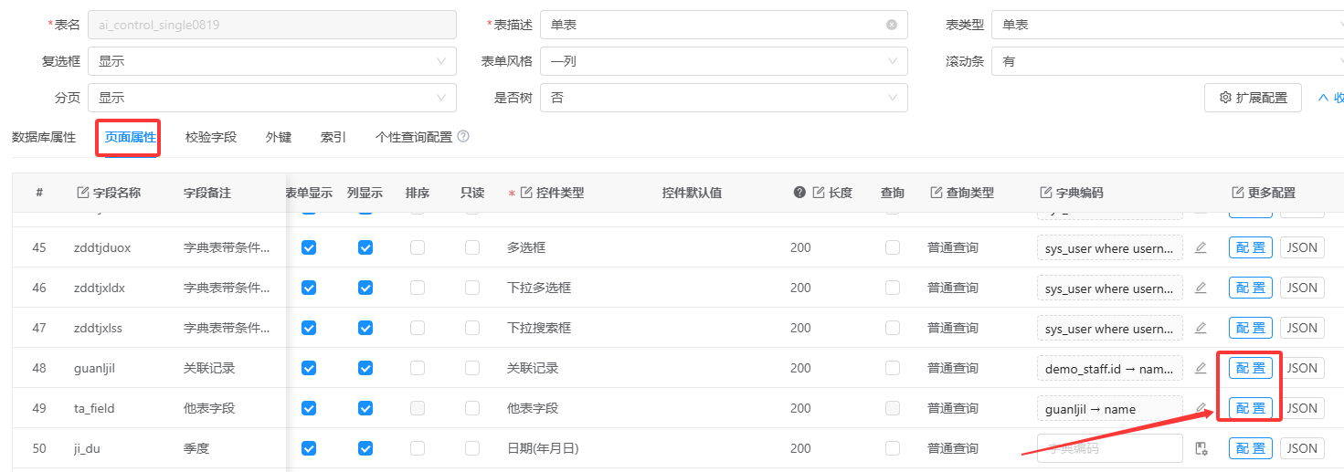Image resolution: width=1344 pixels, height=472 pixels.
Task: Click the edit icon beside 更多配置 header
Action: coord(1238,193)
